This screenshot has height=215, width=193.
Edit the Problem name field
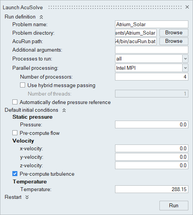152,24
